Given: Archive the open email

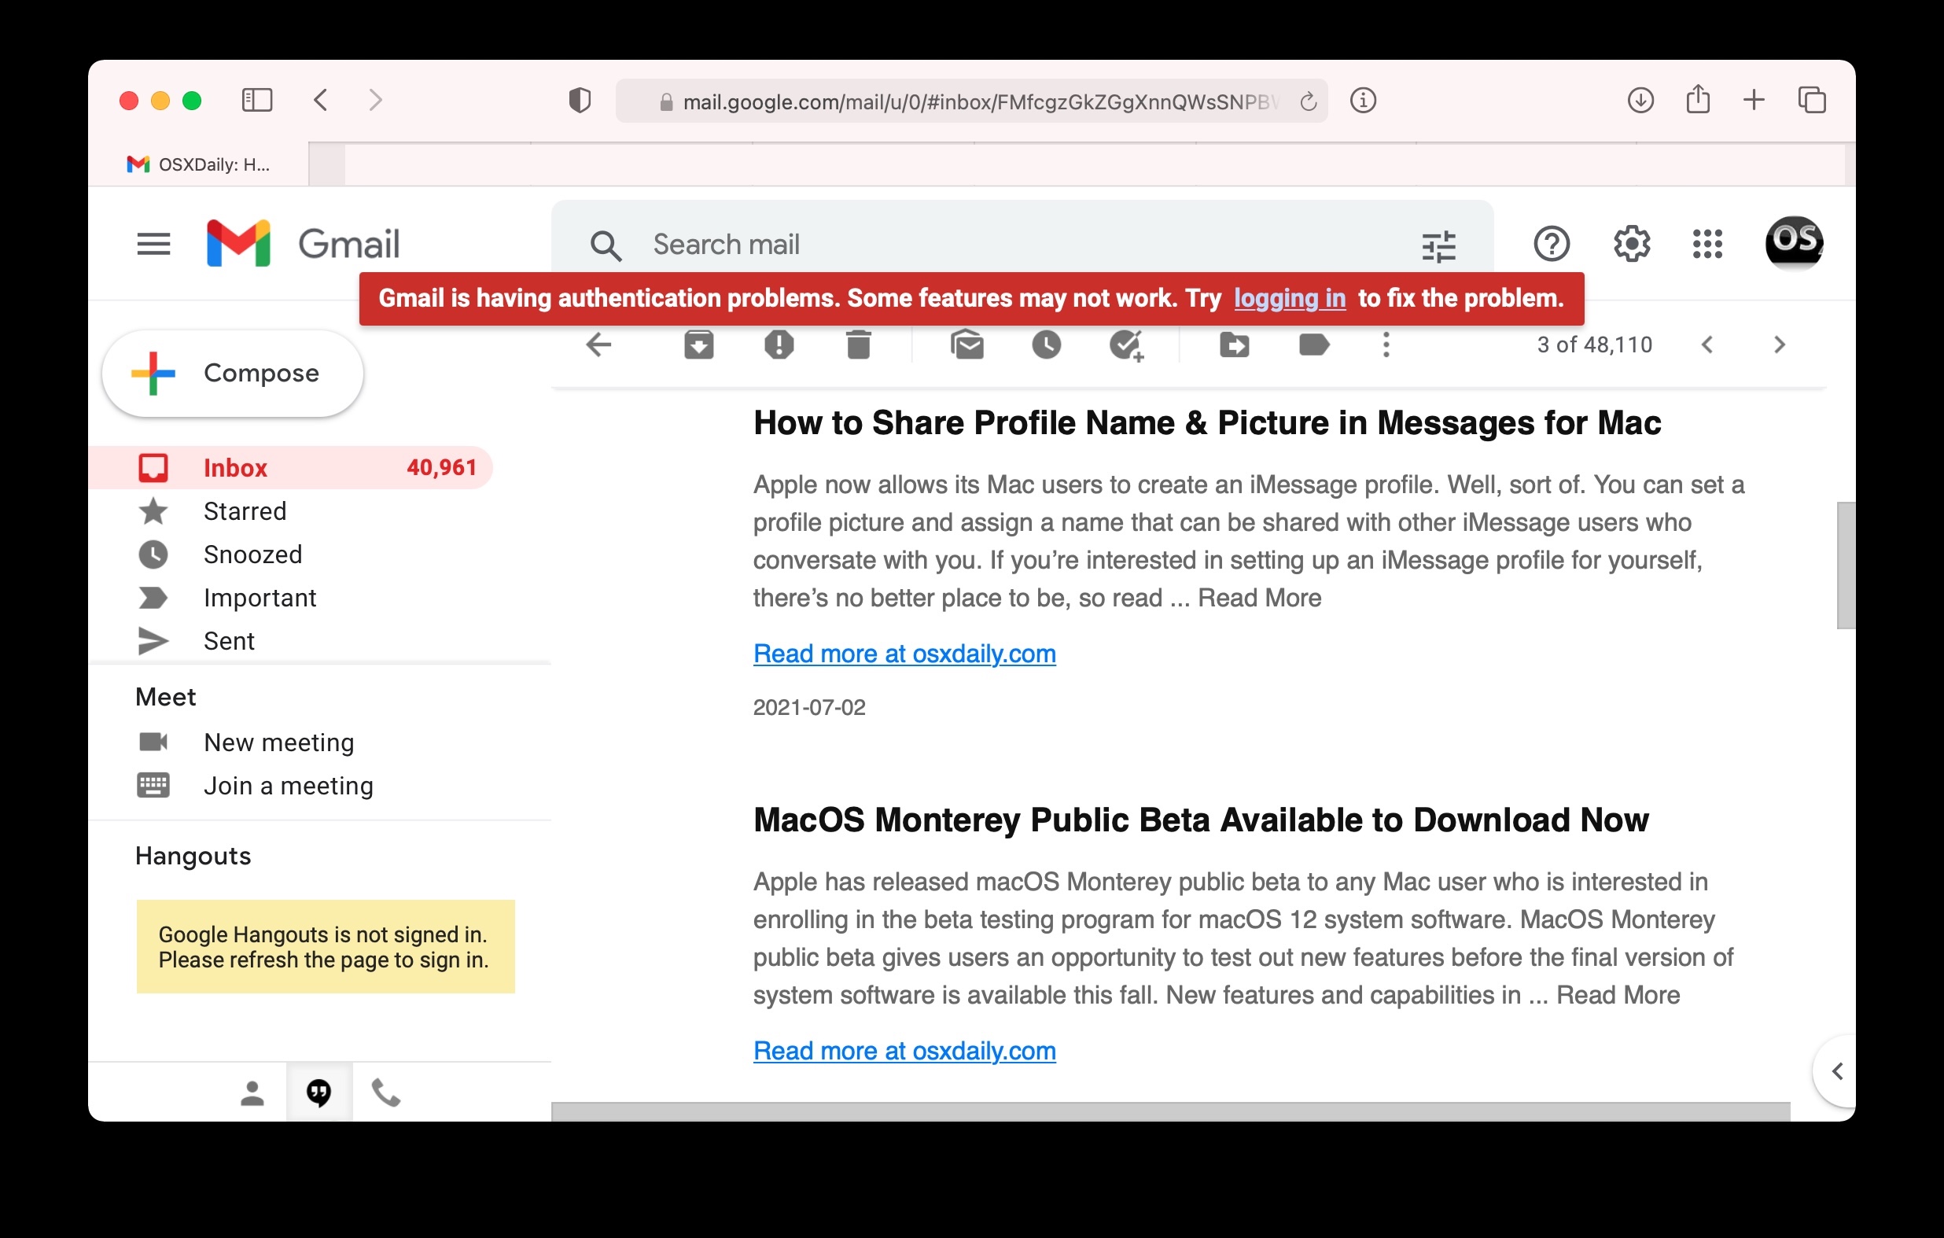Looking at the screenshot, I should [698, 345].
